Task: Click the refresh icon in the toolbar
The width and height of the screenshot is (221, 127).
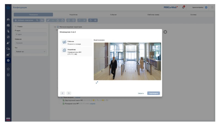Action: point(91,20)
